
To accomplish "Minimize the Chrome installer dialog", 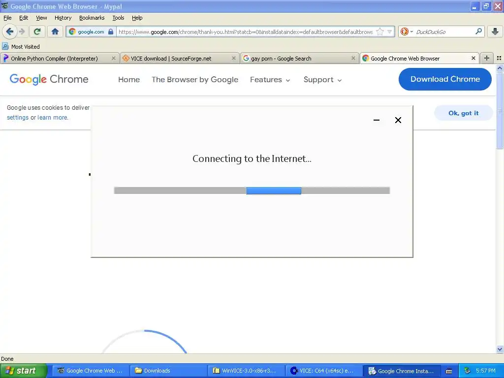I will pyautogui.click(x=377, y=120).
